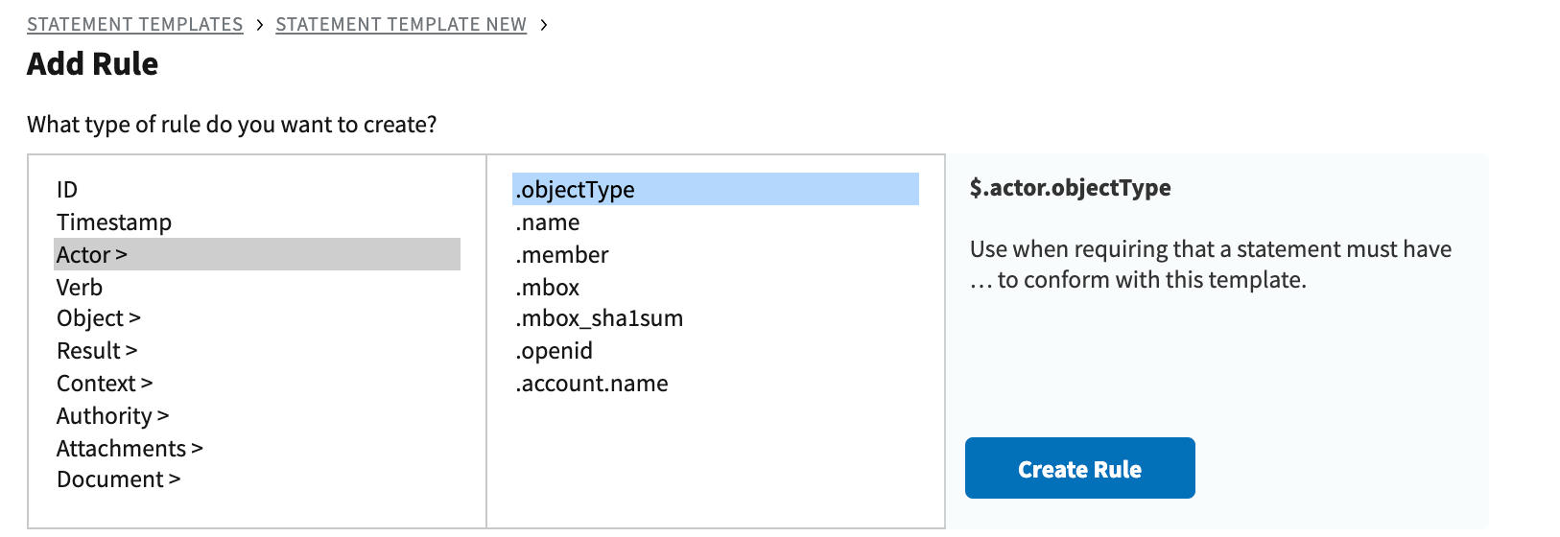This screenshot has width=1560, height=537.
Task: Select the .objectType property
Action: click(x=575, y=190)
